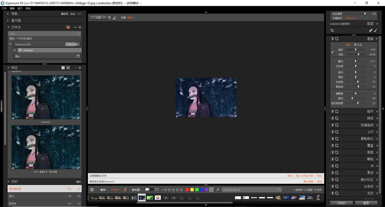Open the 文件名 sort dropdown
Image resolution: width=385 pixels, height=207 pixels.
point(116,189)
